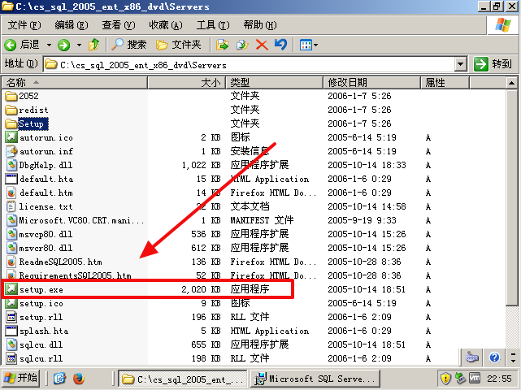
Task: Open the 文件(F) menu
Action: coord(24,25)
